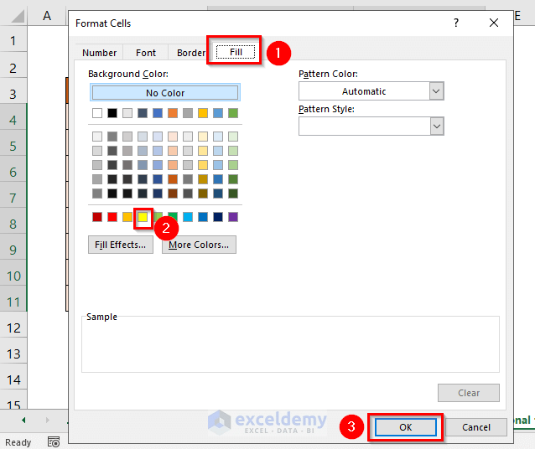Viewport: 535px width, 449px height.
Task: Click the Pattern Color Automatic field
Action: pos(364,91)
